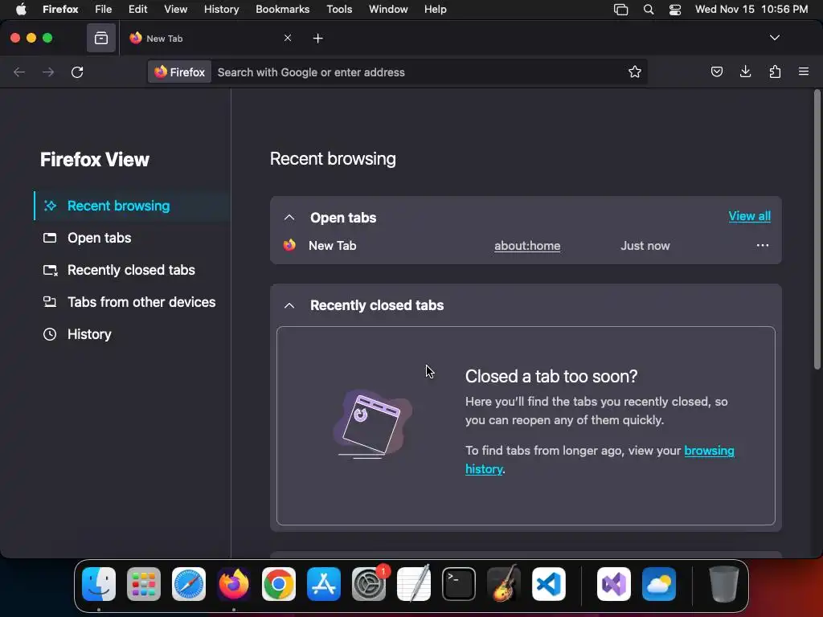Open the Extensions puzzle icon
The width and height of the screenshot is (823, 617).
click(x=775, y=72)
